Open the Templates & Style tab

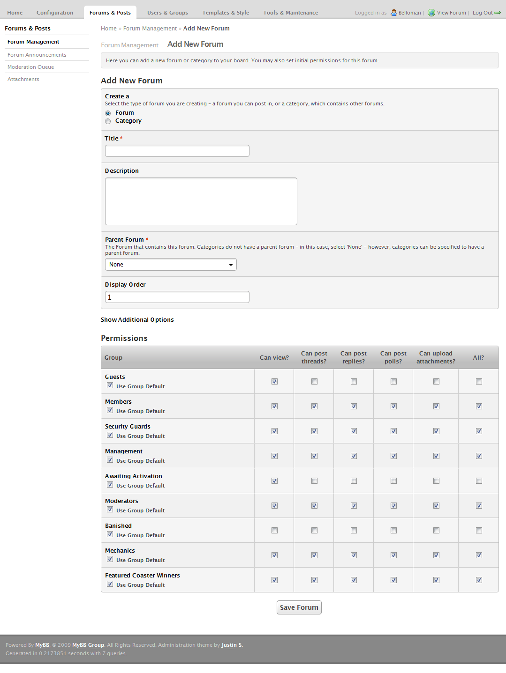point(226,13)
